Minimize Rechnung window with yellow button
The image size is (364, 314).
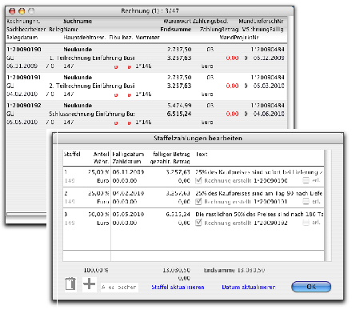point(22,11)
